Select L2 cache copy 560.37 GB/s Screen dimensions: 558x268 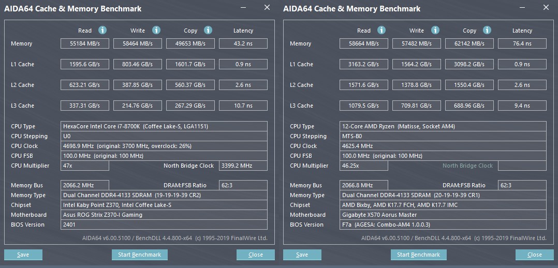coord(190,85)
